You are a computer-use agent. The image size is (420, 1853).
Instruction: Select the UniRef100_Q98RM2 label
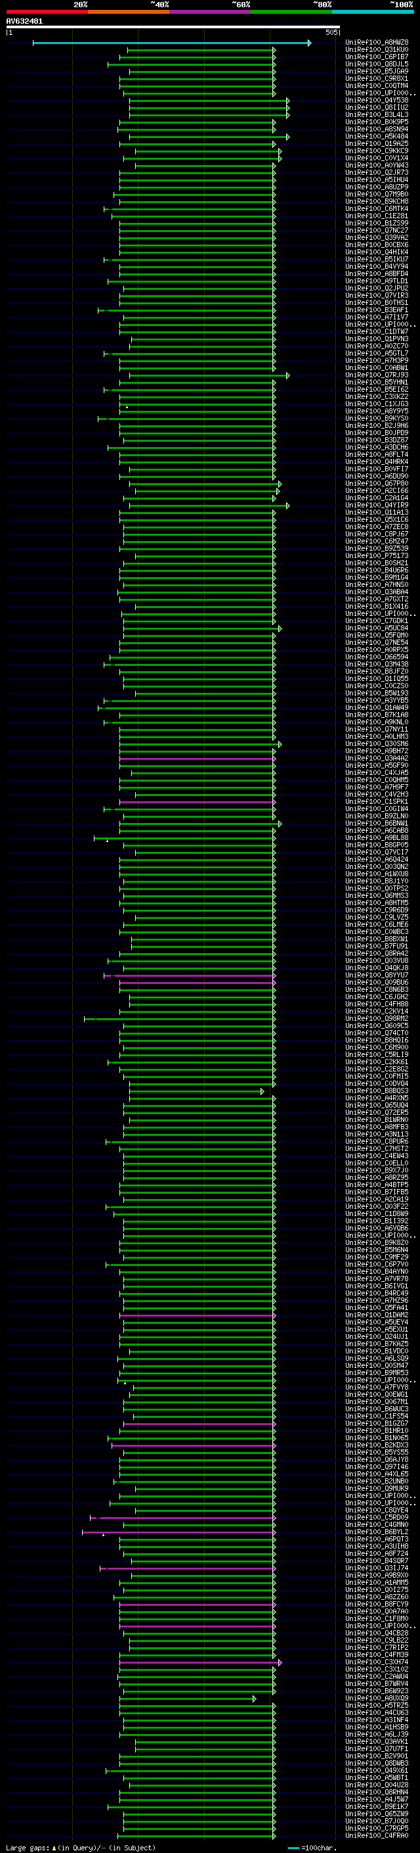377,1019
